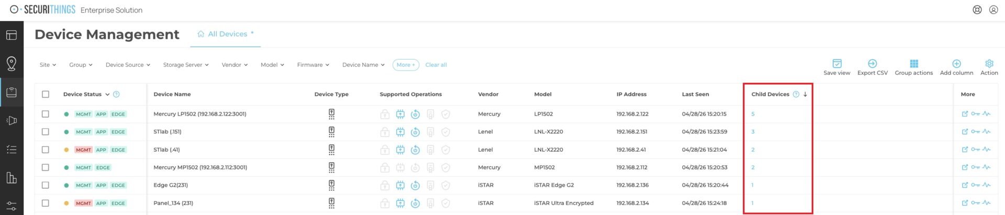This screenshot has width=1005, height=215.
Task: Open the map location pin sidebar icon
Action: pyautogui.click(x=12, y=63)
